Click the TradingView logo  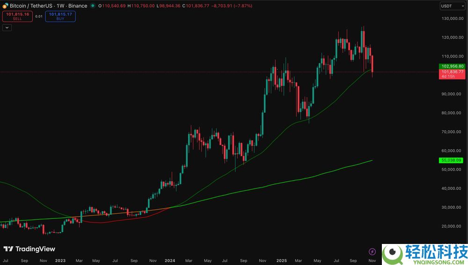(x=29, y=249)
